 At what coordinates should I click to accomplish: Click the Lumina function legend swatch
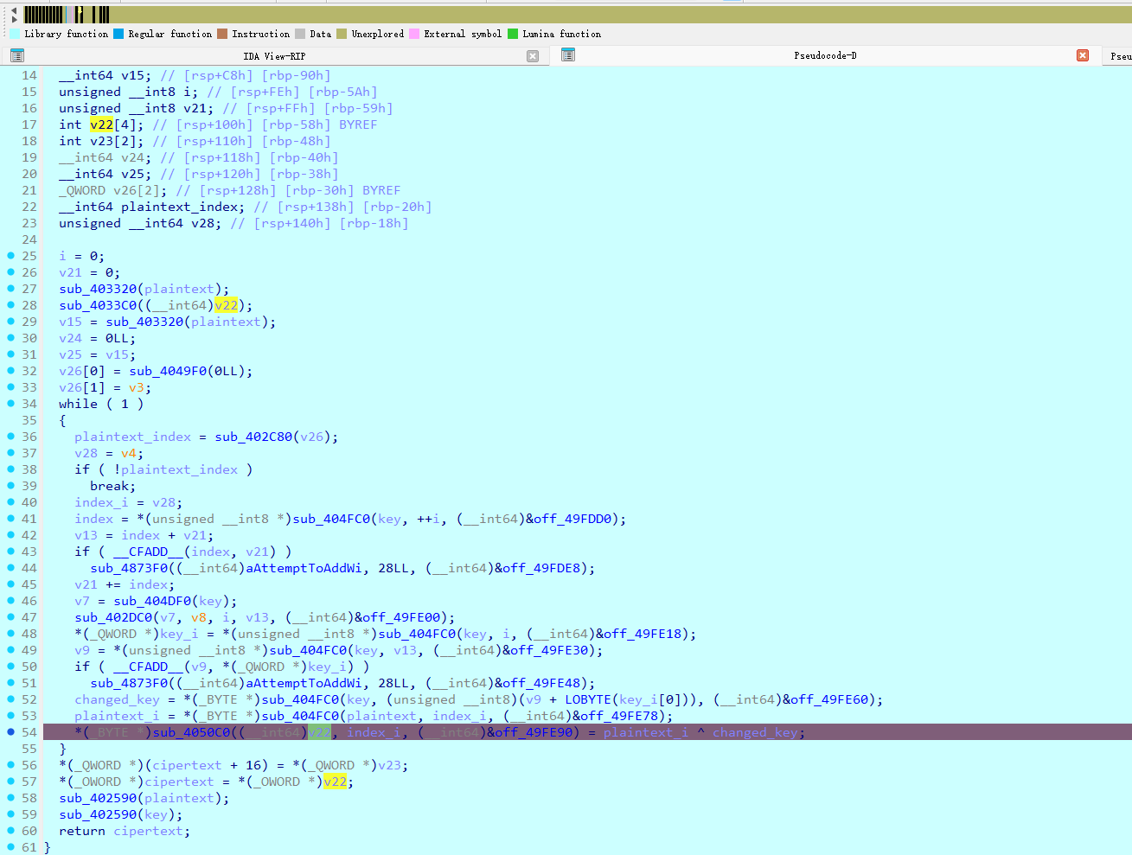[513, 34]
